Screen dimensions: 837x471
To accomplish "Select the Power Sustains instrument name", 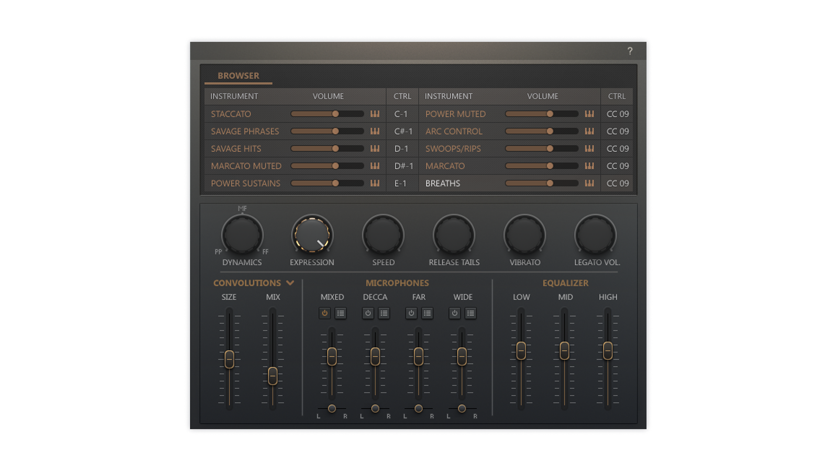I will pyautogui.click(x=245, y=183).
